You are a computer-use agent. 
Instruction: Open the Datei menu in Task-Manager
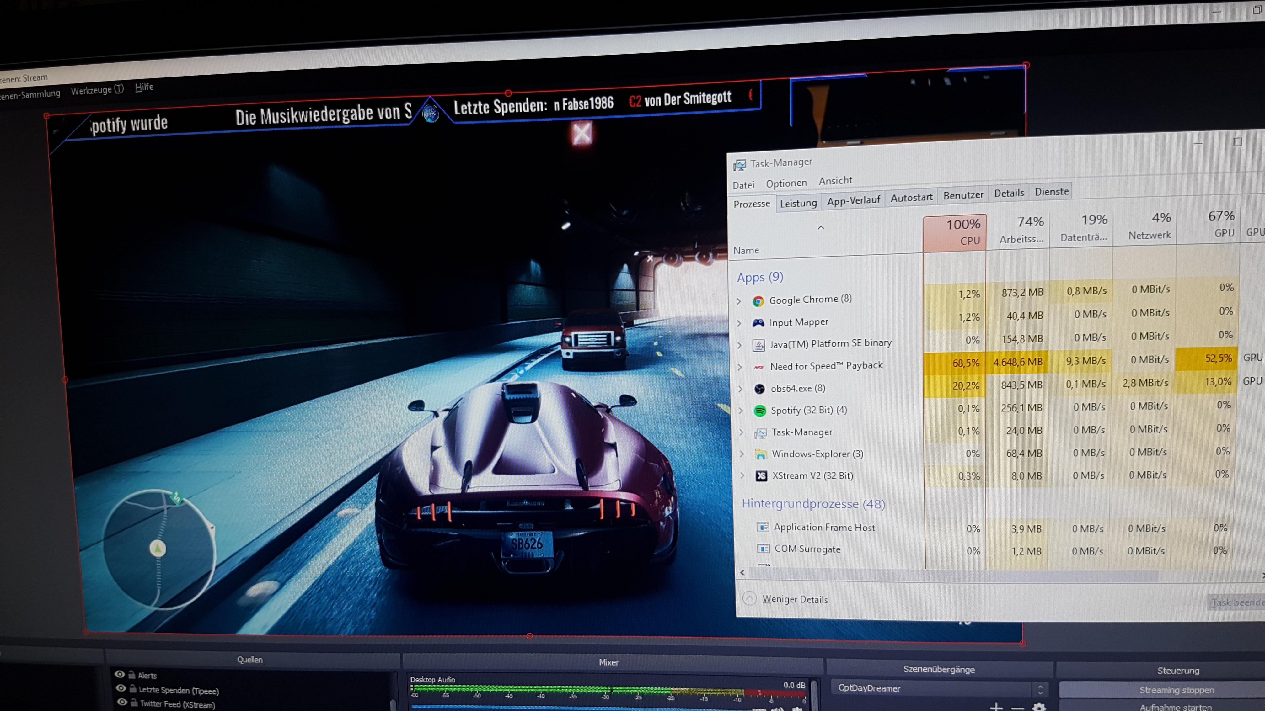[x=743, y=185]
